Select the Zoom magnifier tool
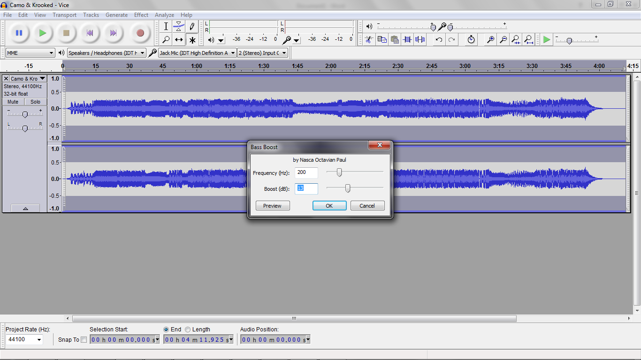 tap(166, 39)
